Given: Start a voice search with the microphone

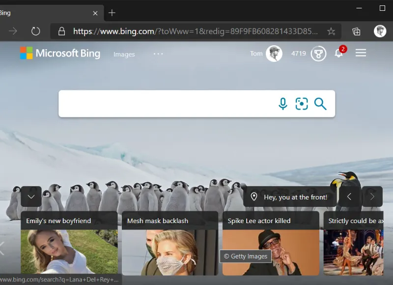Looking at the screenshot, I should pyautogui.click(x=283, y=104).
